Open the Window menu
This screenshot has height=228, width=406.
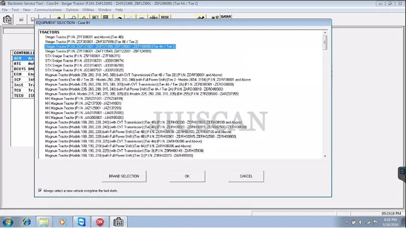coord(105,10)
